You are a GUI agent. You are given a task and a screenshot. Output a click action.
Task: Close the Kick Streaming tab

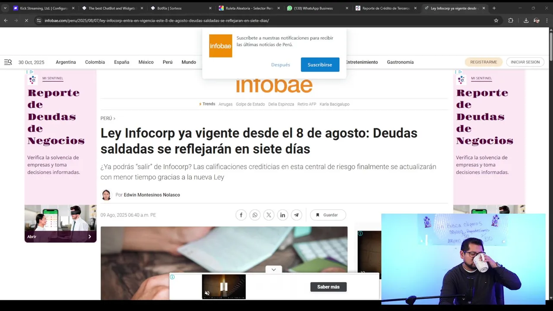(x=73, y=8)
